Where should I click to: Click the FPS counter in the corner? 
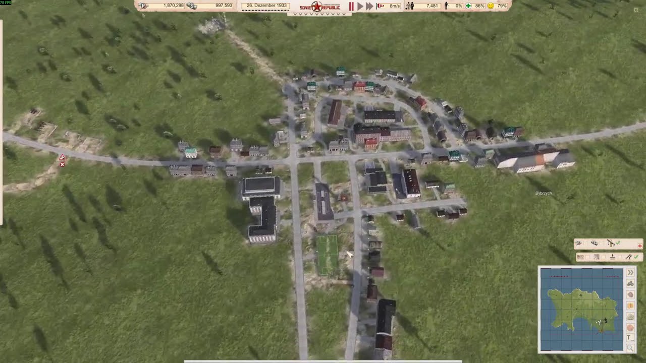(x=5, y=3)
